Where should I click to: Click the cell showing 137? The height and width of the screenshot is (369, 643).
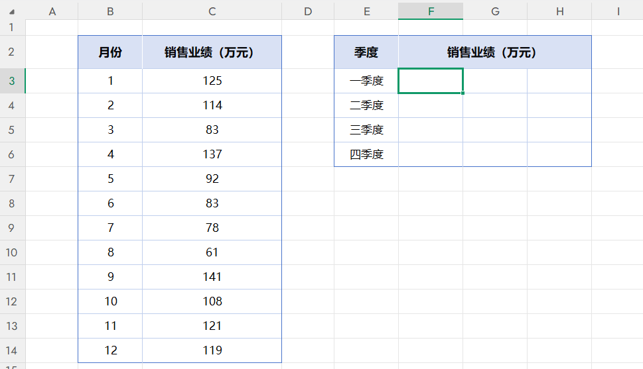point(212,154)
